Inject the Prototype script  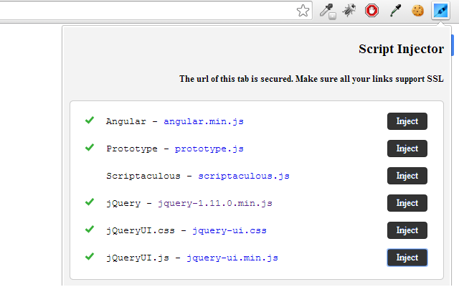click(x=407, y=149)
